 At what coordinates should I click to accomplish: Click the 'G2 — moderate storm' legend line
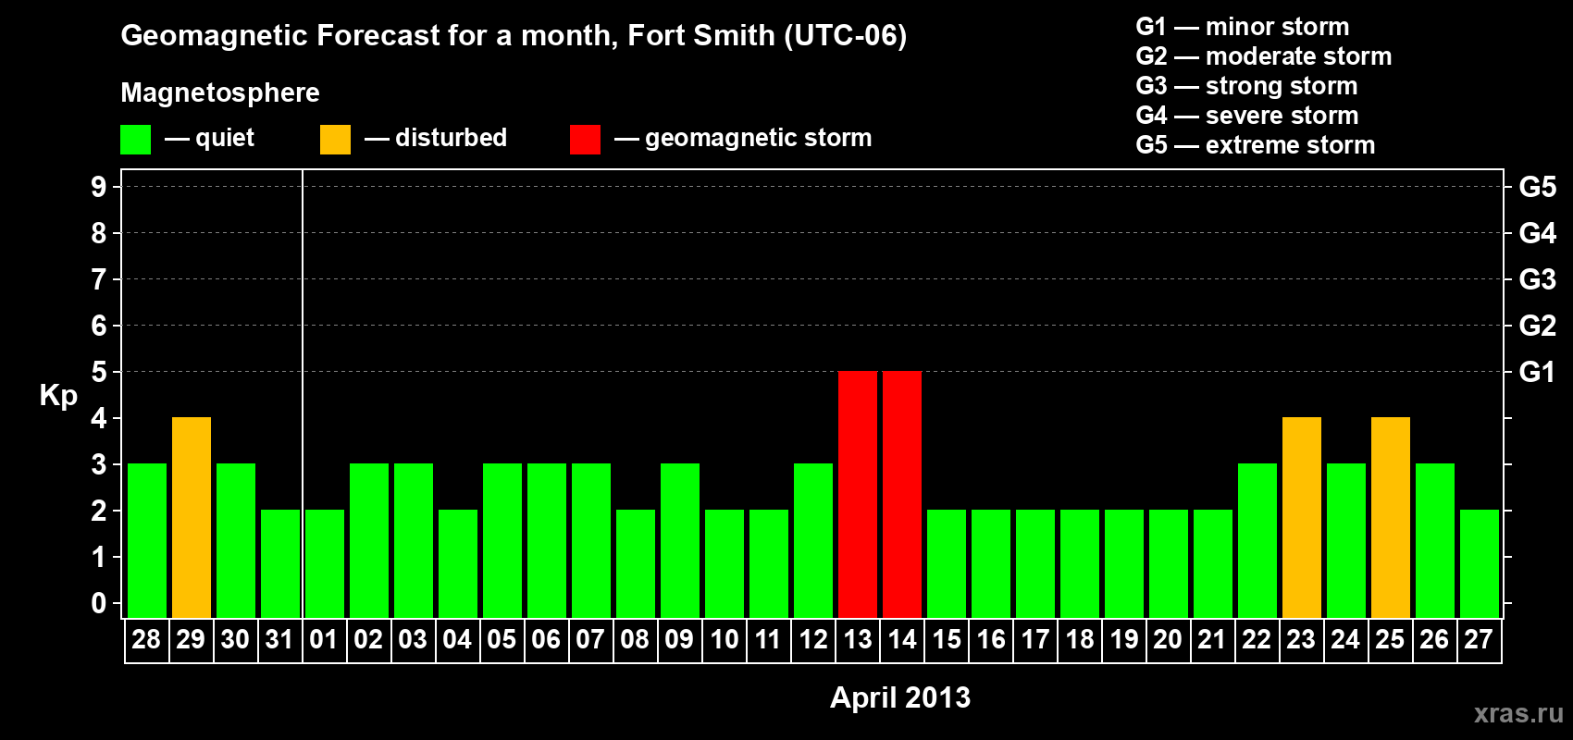1264,56
